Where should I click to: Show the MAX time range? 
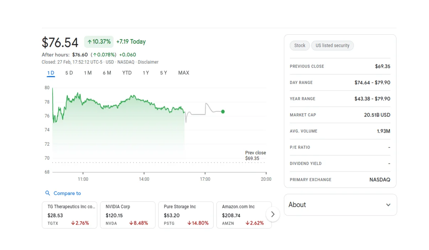pos(184,73)
